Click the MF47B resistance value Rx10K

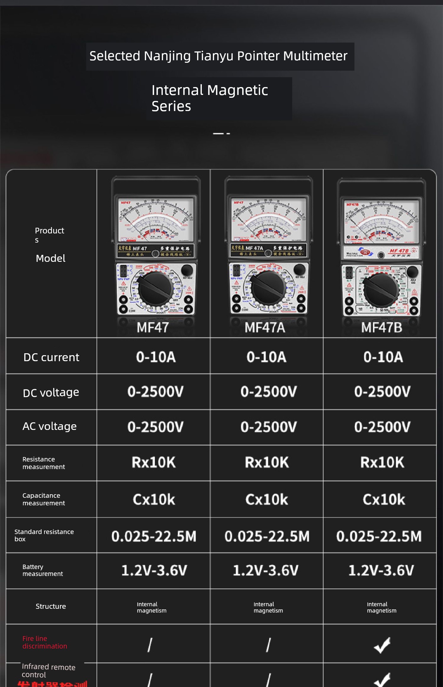[382, 462]
